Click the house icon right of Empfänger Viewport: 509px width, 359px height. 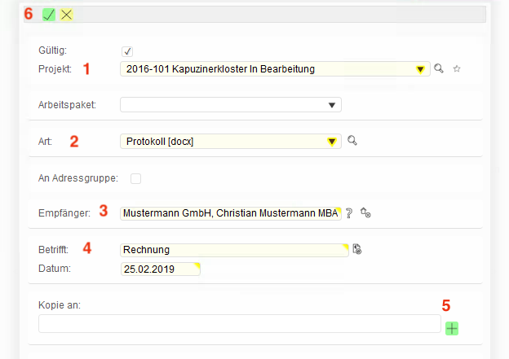pyautogui.click(x=365, y=213)
